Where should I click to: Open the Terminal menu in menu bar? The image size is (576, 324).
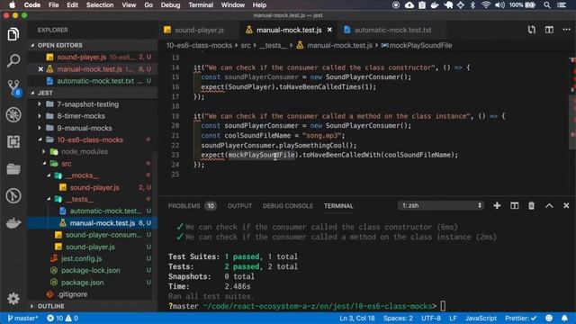pyautogui.click(x=201, y=5)
